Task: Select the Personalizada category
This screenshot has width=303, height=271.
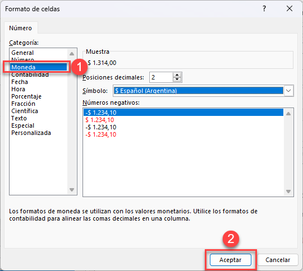Action: pos(38,133)
